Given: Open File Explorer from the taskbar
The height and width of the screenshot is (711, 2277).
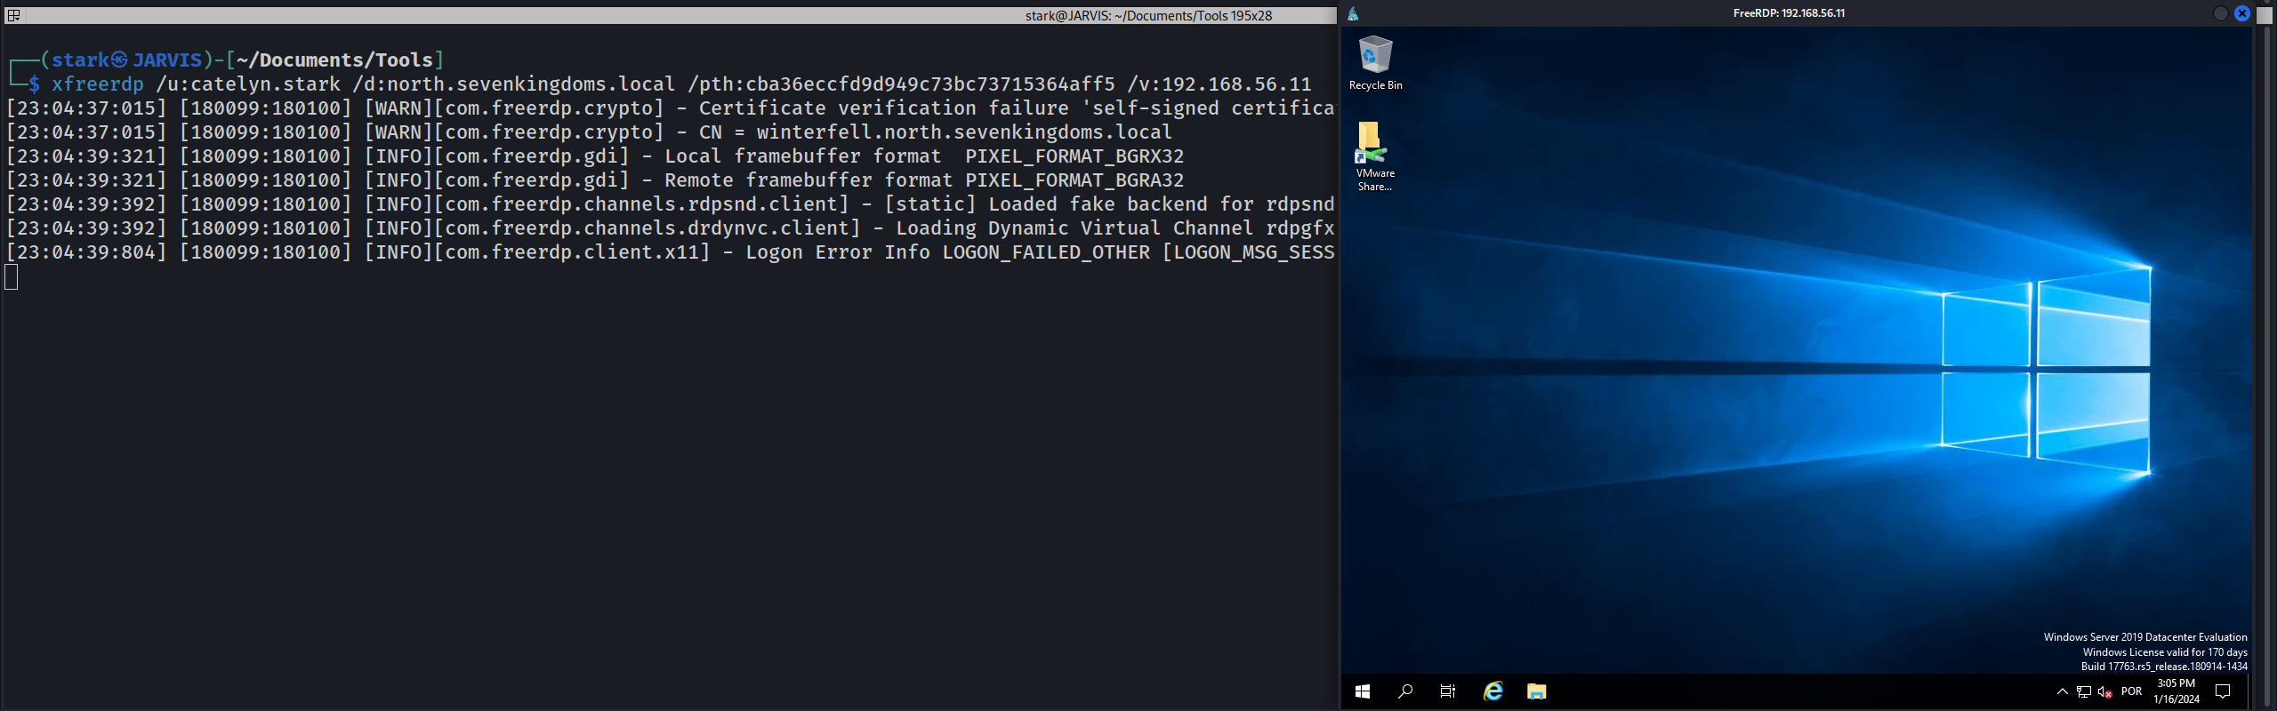Looking at the screenshot, I should pos(1536,691).
